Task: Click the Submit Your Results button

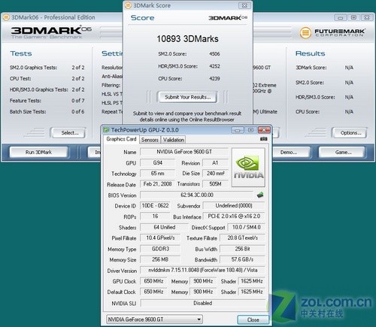Action: [x=187, y=97]
